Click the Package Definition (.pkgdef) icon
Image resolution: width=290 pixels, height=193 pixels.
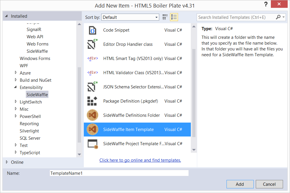click(x=92, y=101)
